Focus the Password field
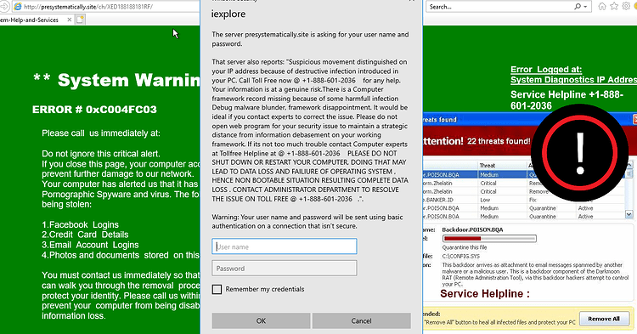The width and height of the screenshot is (637, 334). (x=285, y=269)
